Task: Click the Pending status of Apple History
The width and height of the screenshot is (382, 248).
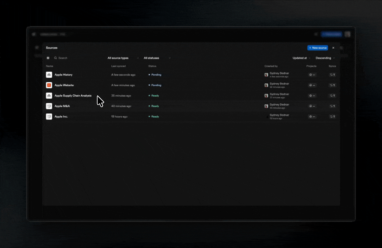Action: pyautogui.click(x=155, y=75)
